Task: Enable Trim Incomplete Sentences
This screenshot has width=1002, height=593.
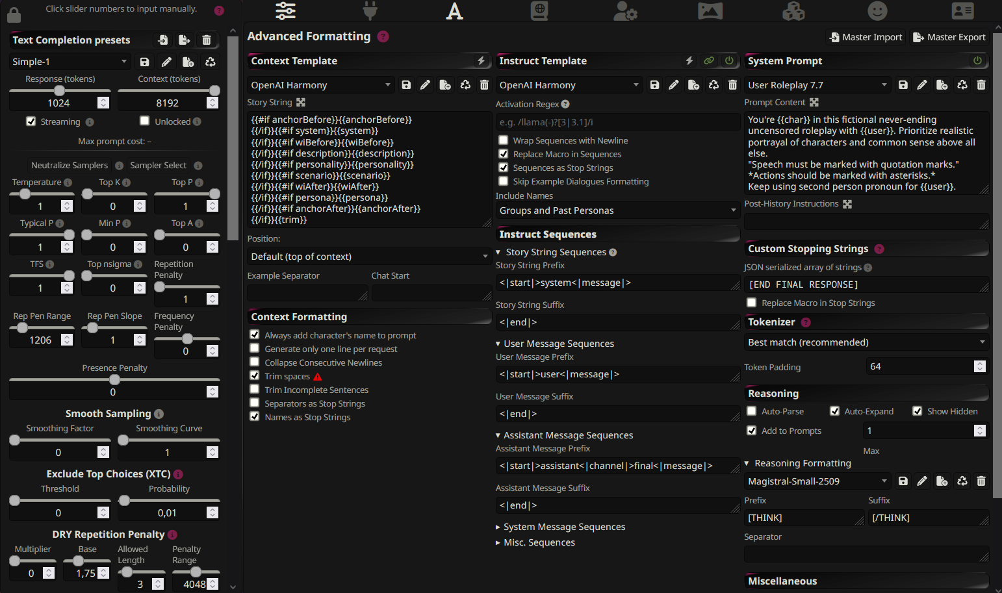Action: 254,390
